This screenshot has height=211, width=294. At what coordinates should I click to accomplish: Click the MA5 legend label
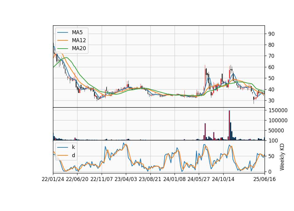(77, 32)
